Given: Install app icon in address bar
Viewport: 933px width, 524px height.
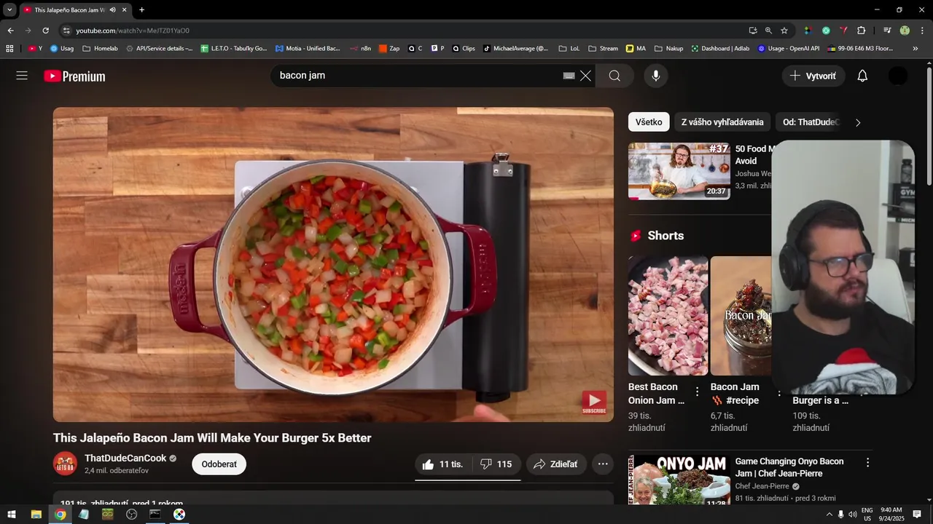Looking at the screenshot, I should click(x=753, y=31).
